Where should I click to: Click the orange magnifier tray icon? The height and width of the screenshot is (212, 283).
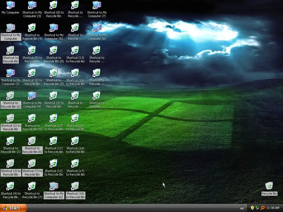pos(263,208)
